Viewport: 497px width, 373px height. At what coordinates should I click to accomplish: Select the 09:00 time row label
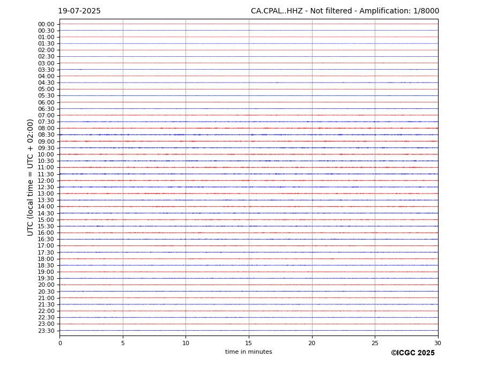(46, 141)
